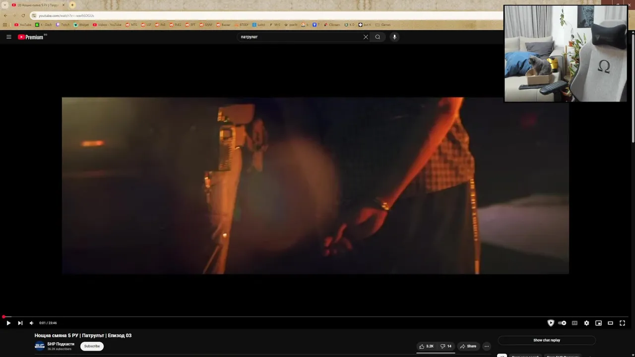
Task: Play the video with the play button
Action: click(8, 323)
